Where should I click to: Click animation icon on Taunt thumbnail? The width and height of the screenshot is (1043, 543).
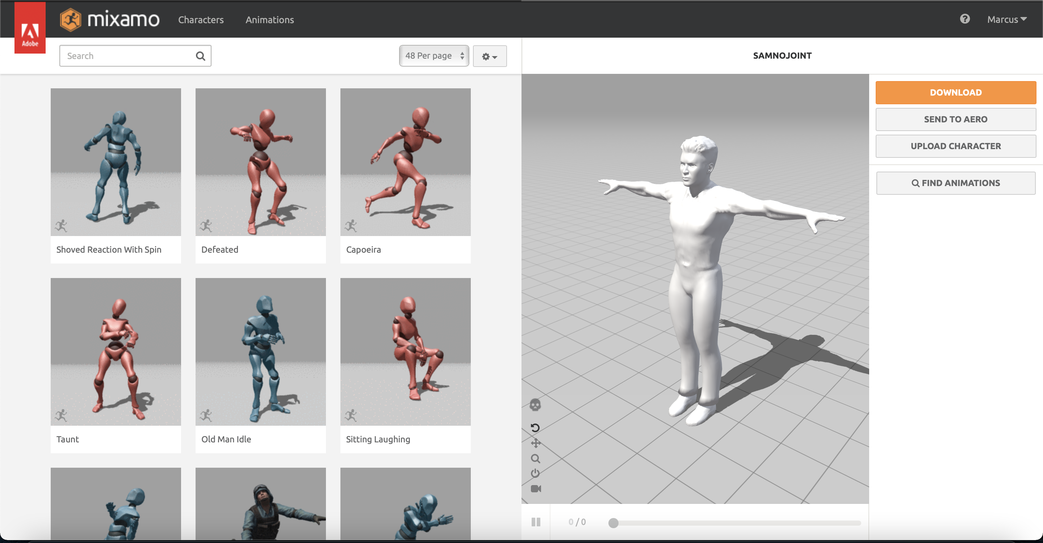(61, 415)
